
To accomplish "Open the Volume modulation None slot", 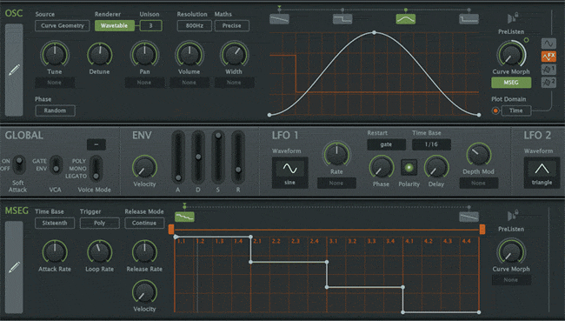I will 189,83.
